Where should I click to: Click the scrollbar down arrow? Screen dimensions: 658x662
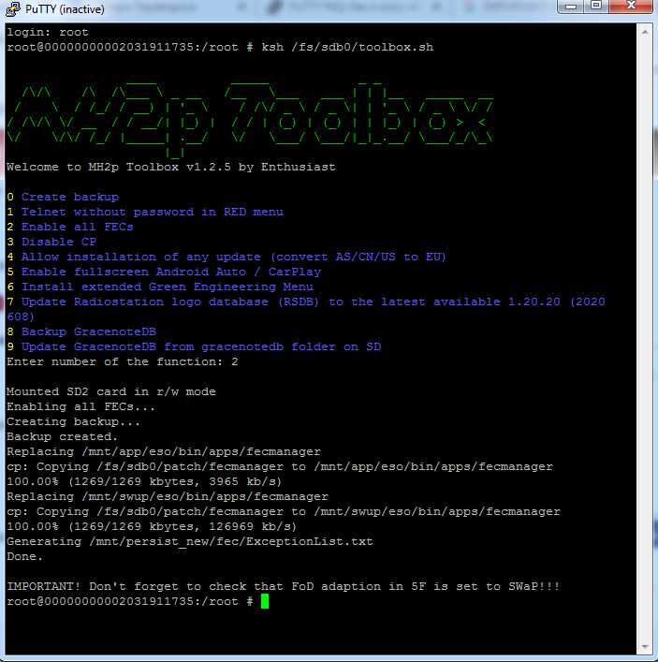(x=645, y=646)
